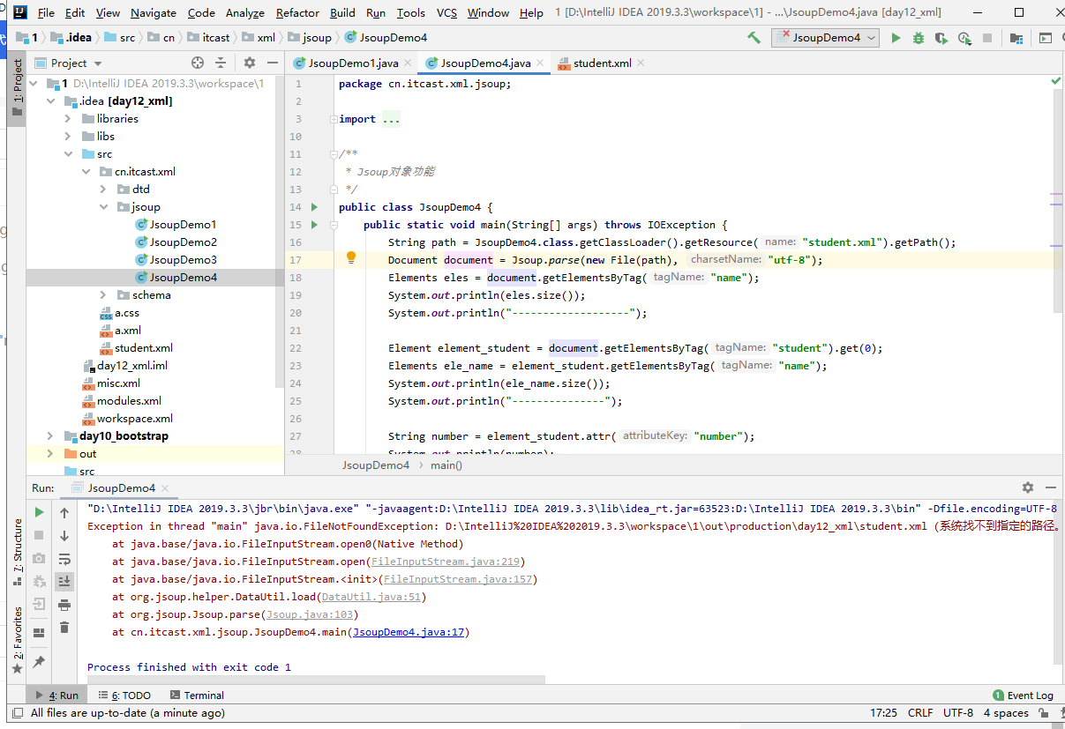Image resolution: width=1065 pixels, height=729 pixels.
Task: Toggle Soft-Wrap in the Run console
Action: point(64,558)
